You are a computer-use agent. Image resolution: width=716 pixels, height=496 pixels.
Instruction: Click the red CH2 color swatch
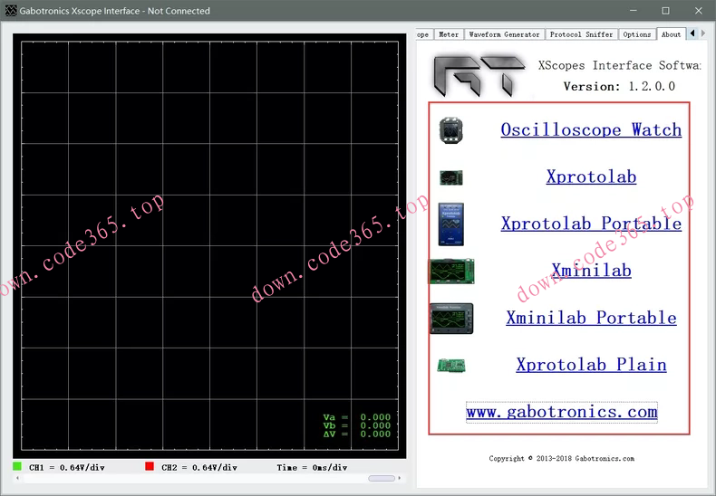pyautogui.click(x=150, y=466)
